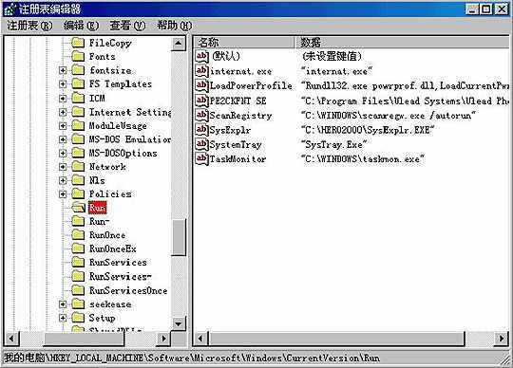Viewport: 513px width, 368px height.
Task: Expand the FS Templates key
Action: pyautogui.click(x=63, y=84)
